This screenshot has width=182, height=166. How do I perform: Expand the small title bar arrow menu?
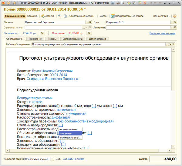coord(165,3)
